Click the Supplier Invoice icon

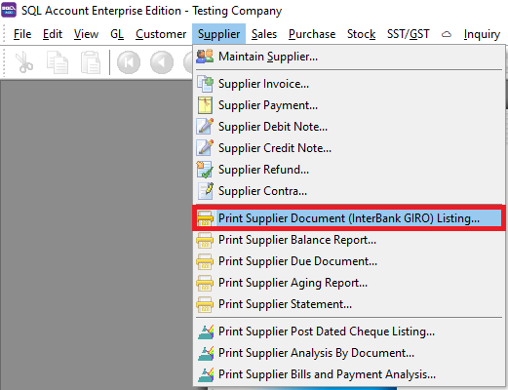pyautogui.click(x=205, y=84)
